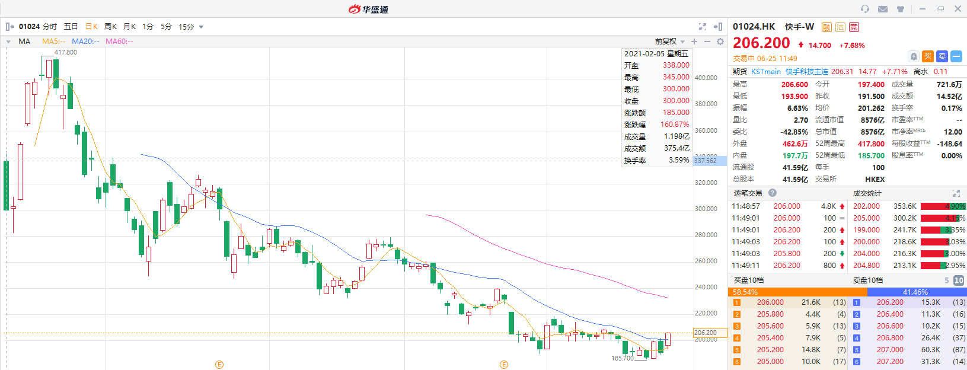Click the orange 买 buy button
The height and width of the screenshot is (370, 967).
click(x=928, y=56)
